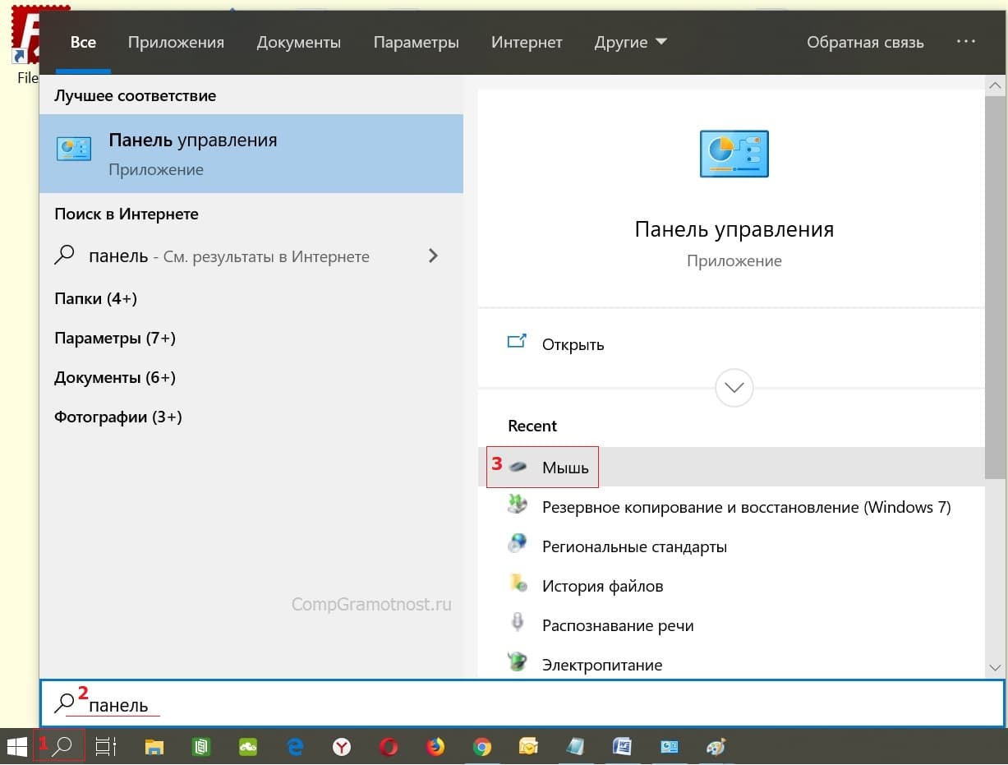This screenshot has width=1008, height=765.
Task: Click Открыть to open Control Panel
Action: [573, 344]
